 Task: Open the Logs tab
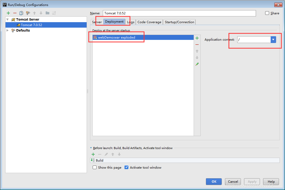point(131,22)
